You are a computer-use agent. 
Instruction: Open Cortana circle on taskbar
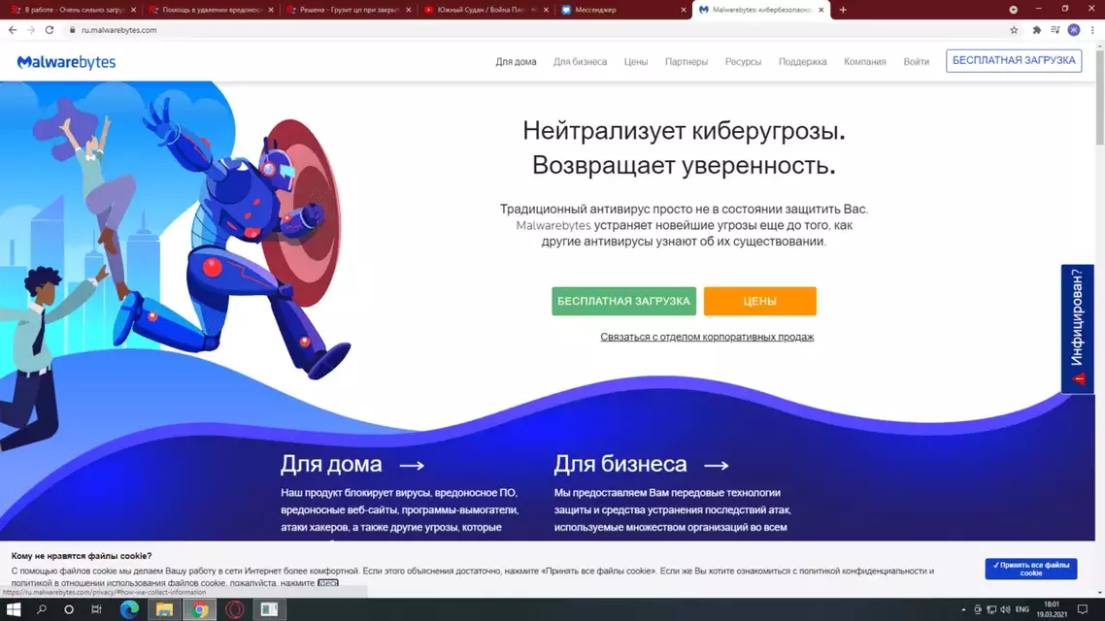pyautogui.click(x=68, y=609)
